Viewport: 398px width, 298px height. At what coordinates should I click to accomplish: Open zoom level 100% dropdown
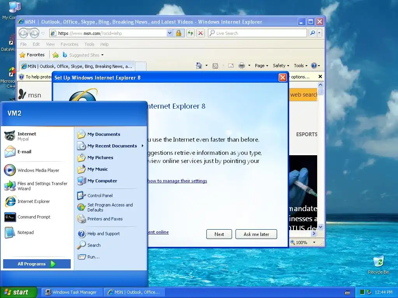tap(314, 243)
